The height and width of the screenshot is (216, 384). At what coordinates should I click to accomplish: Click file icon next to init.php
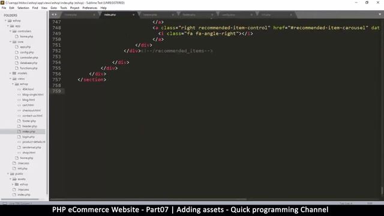pos(14,169)
